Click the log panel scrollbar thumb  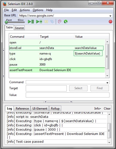click(x=109, y=131)
